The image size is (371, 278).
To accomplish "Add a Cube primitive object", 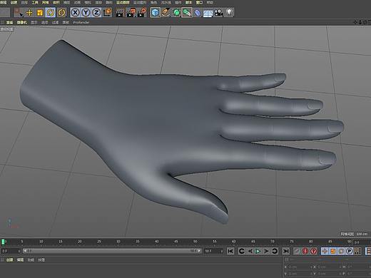I will tap(155, 12).
